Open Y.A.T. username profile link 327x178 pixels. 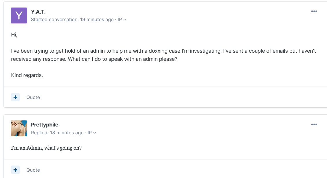(38, 12)
